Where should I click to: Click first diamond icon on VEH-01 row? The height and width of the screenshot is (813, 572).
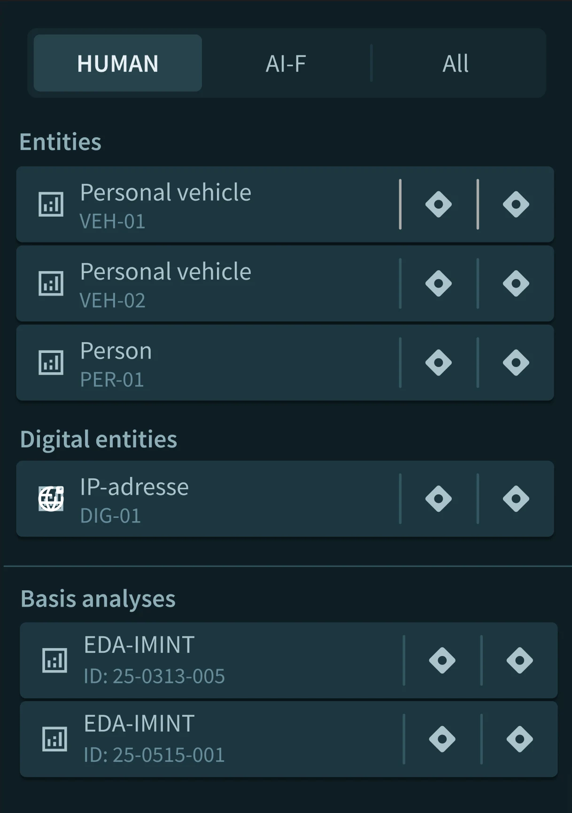point(439,204)
